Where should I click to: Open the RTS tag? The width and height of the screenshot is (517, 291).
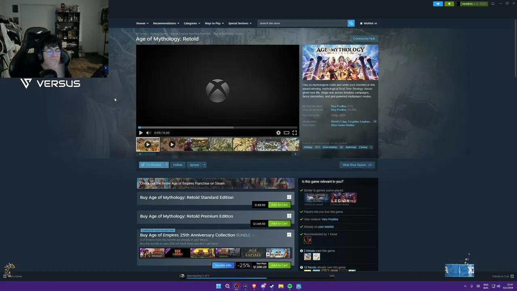pyautogui.click(x=317, y=147)
